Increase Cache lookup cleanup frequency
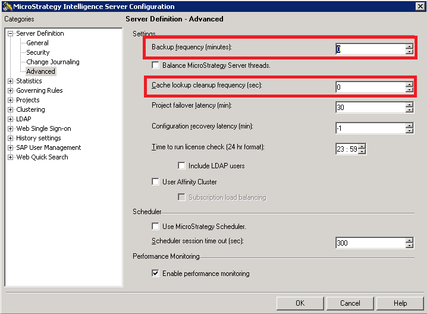Image resolution: width=427 pixels, height=314 pixels. click(409, 84)
